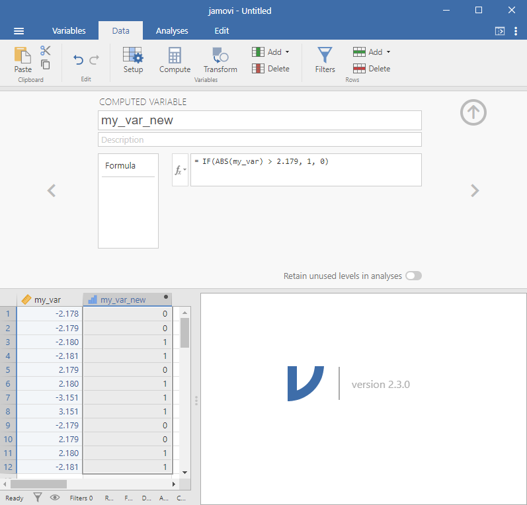Viewport: 527px width, 505px height.
Task: Maximize the jamovi window
Action: tap(479, 10)
